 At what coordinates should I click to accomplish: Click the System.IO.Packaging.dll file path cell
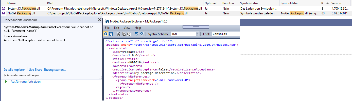point(125,9)
